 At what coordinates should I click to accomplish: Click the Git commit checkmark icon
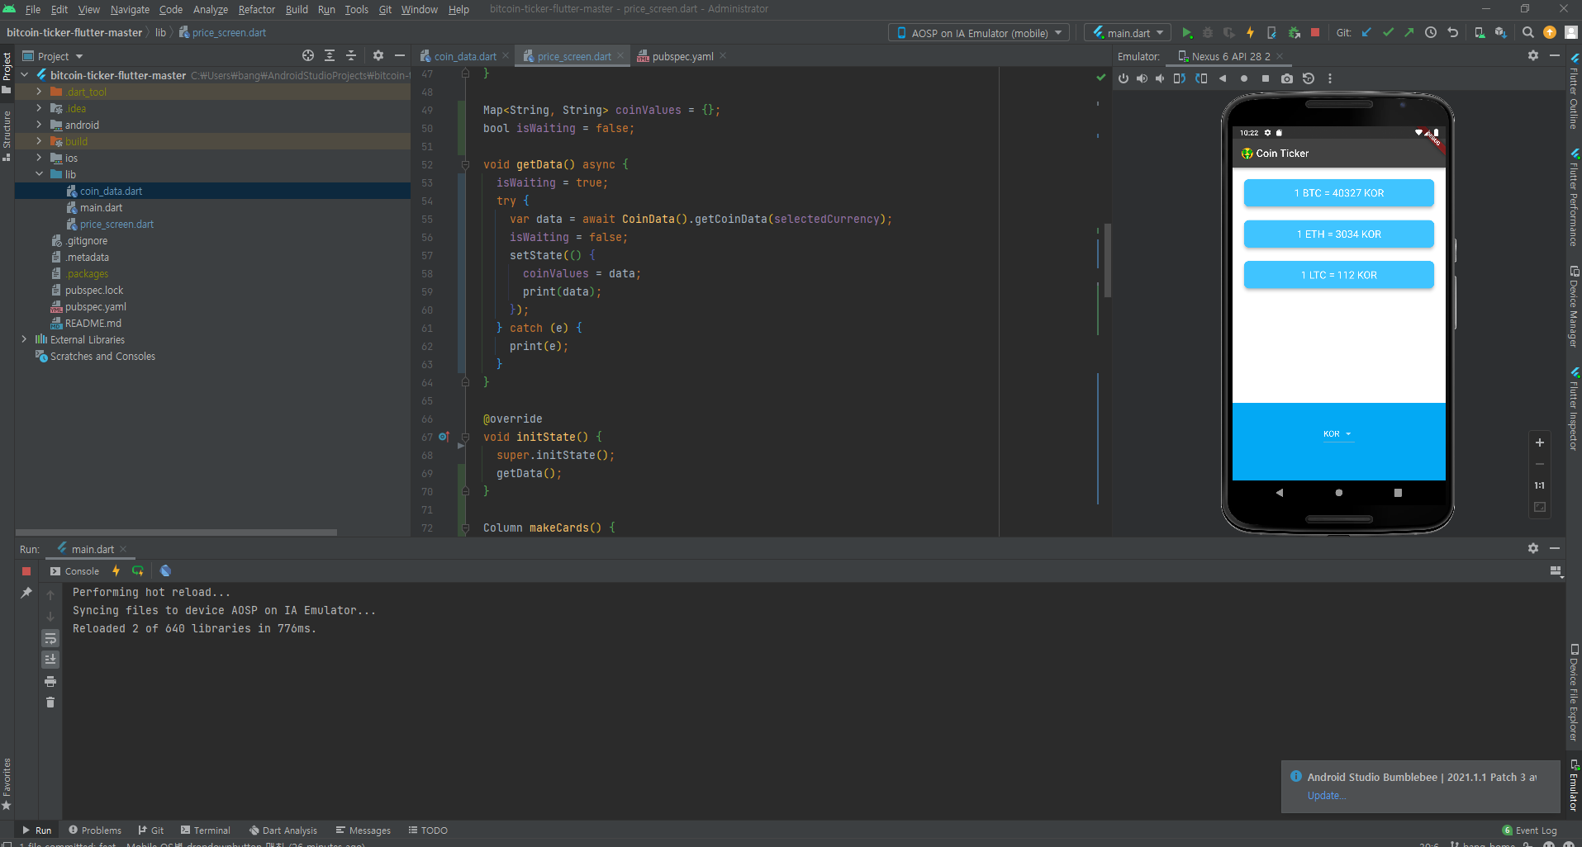pyautogui.click(x=1388, y=33)
